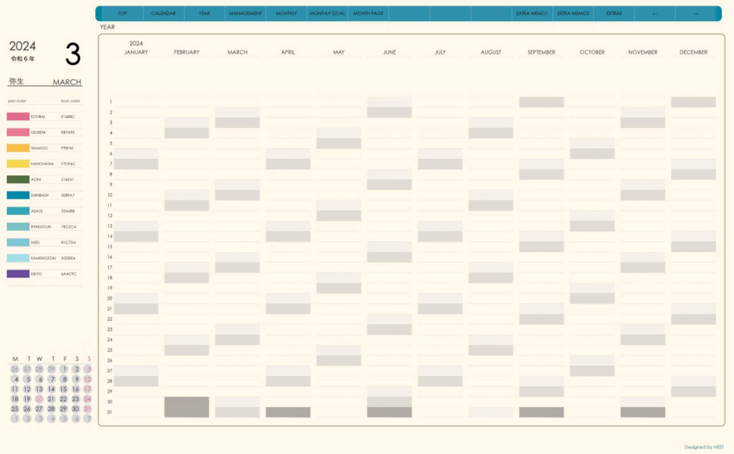
Task: Click the 弥生 month name
Action: click(x=17, y=81)
